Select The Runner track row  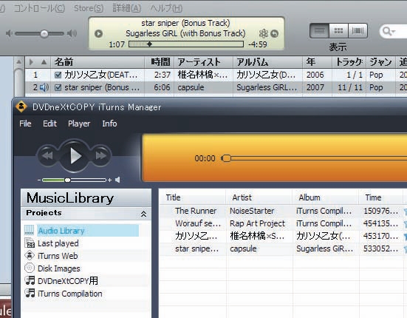pyautogui.click(x=283, y=211)
